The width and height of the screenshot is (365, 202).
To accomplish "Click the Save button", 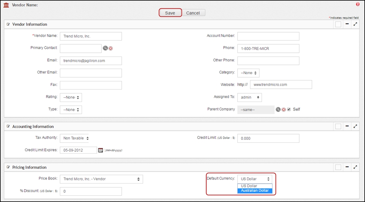I will point(170,13).
